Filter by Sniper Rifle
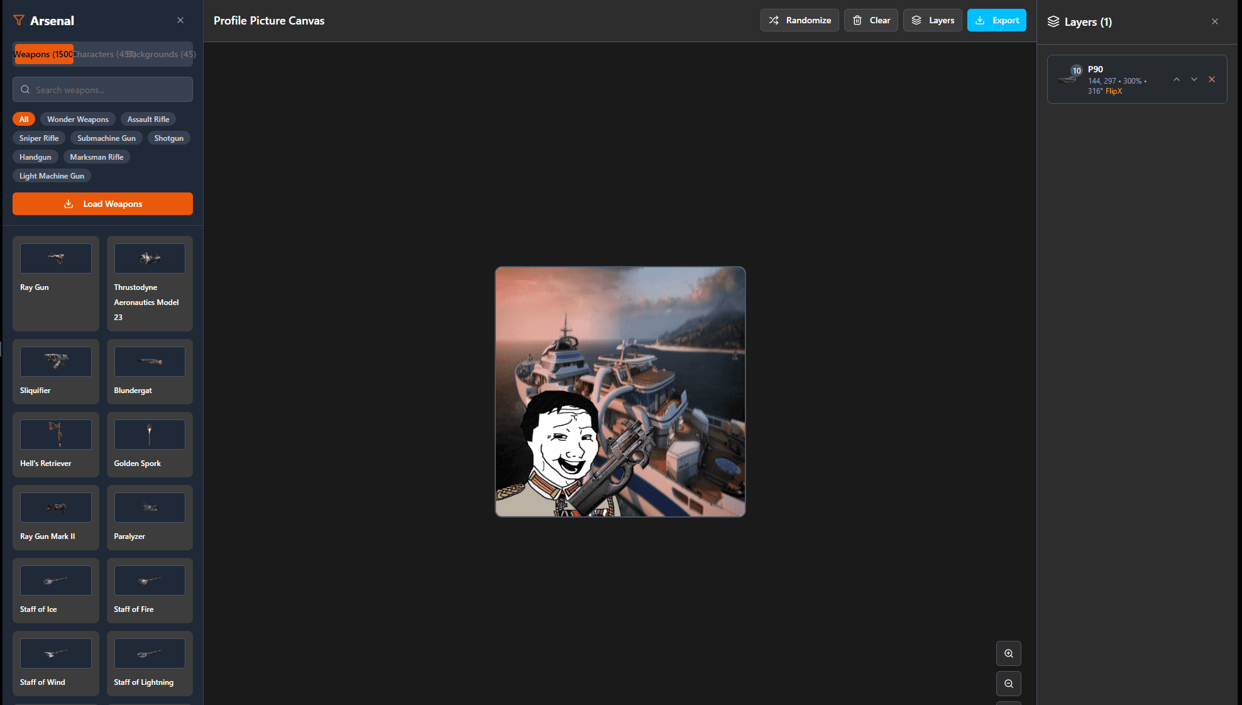The width and height of the screenshot is (1242, 705). (x=39, y=138)
